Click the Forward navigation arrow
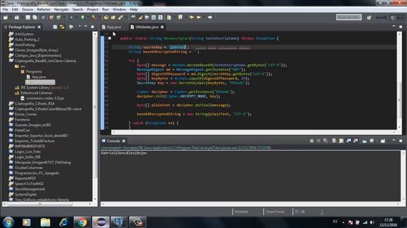The width and height of the screenshot is (407, 228). point(210,17)
